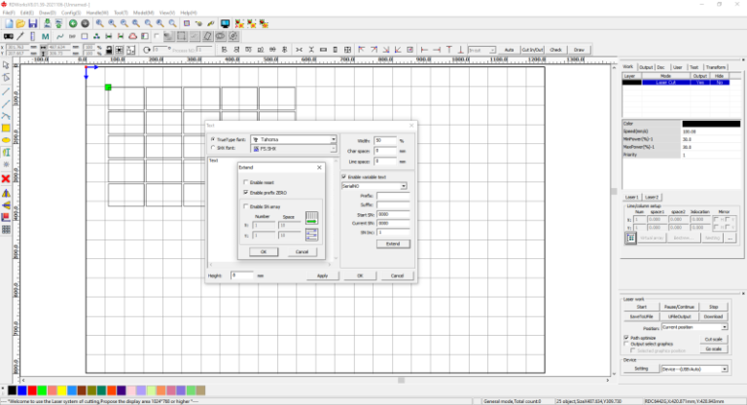Click the Width percent input field

pos(385,140)
